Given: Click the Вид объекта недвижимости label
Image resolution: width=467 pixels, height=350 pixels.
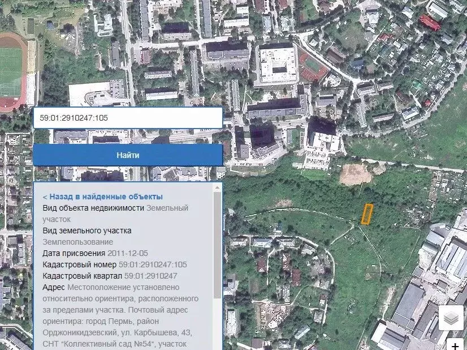Looking at the screenshot, I should click(x=93, y=208).
